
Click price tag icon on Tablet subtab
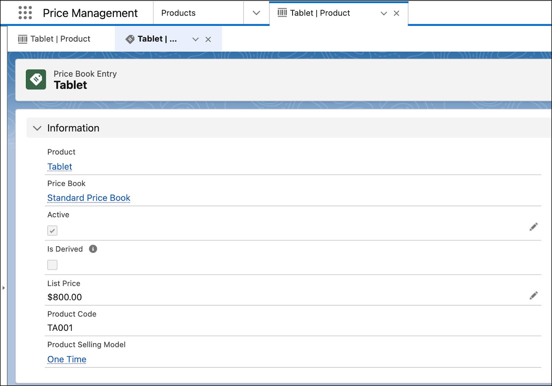[x=130, y=39]
